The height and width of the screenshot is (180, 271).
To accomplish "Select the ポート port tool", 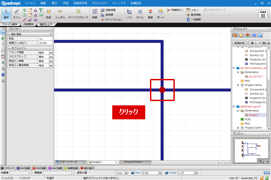I will click(x=160, y=14).
